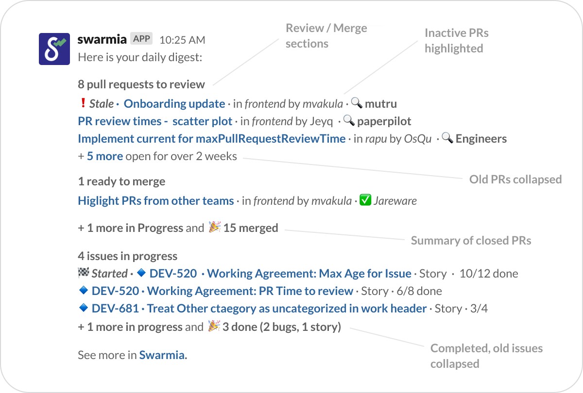
Task: Expand '+ 1 more in Progress' pull requests
Action: (130, 228)
